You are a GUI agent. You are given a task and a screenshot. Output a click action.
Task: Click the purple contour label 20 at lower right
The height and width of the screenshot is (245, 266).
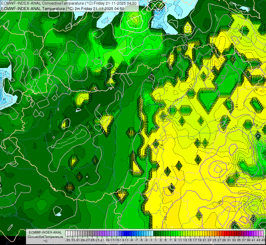click(220, 202)
